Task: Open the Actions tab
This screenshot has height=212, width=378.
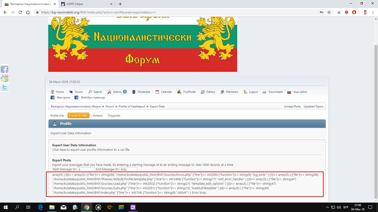Action: tap(98, 116)
